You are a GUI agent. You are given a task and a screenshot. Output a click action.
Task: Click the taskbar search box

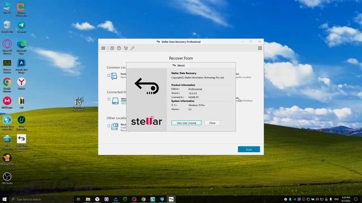[x=41, y=199]
